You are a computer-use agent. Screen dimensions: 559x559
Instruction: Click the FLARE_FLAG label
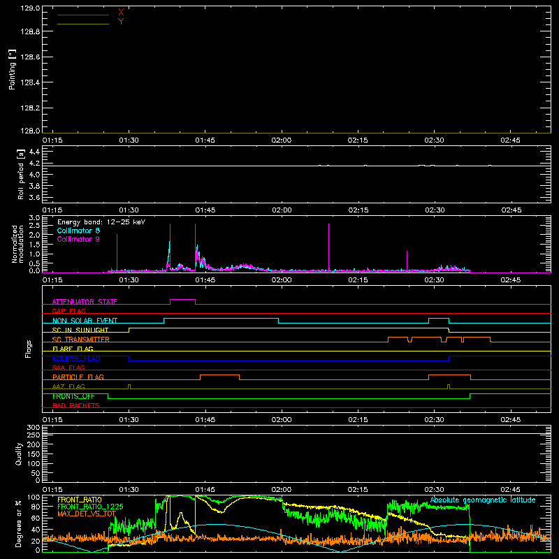pos(73,349)
